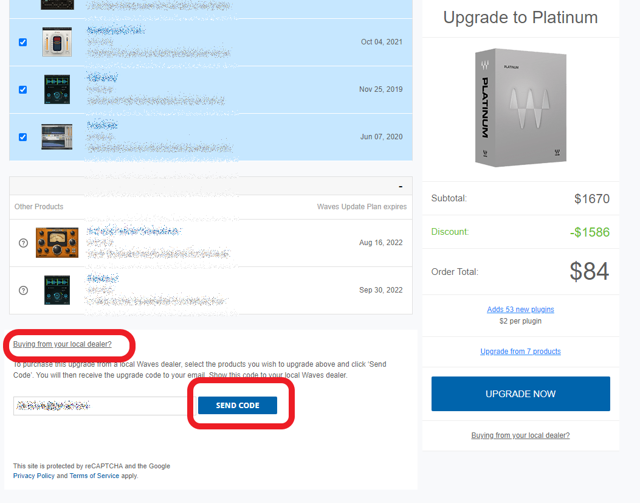Click the $1670 subtotal amount

point(592,199)
